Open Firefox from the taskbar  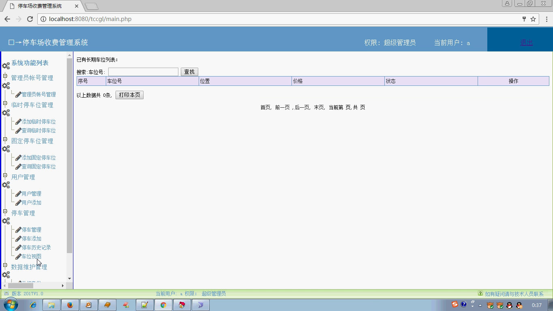point(70,305)
